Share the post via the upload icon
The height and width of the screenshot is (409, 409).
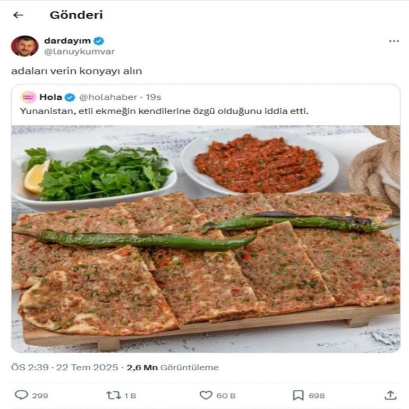pos(390,395)
